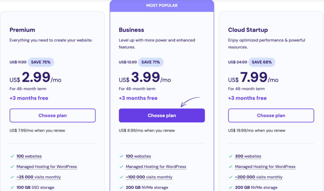Click checkmark beside '100 GB SSD storage'
324x191 pixels.
12,188
